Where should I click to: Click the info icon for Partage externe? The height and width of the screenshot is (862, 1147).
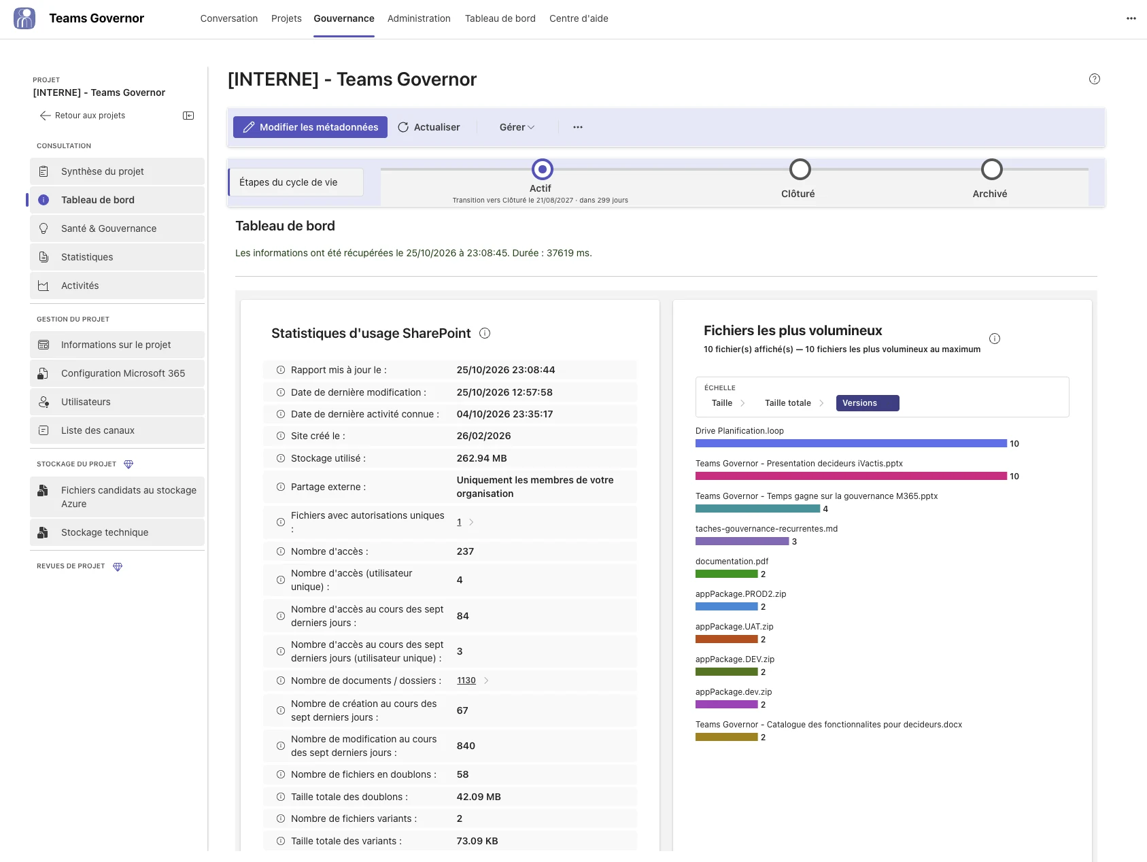coord(280,487)
